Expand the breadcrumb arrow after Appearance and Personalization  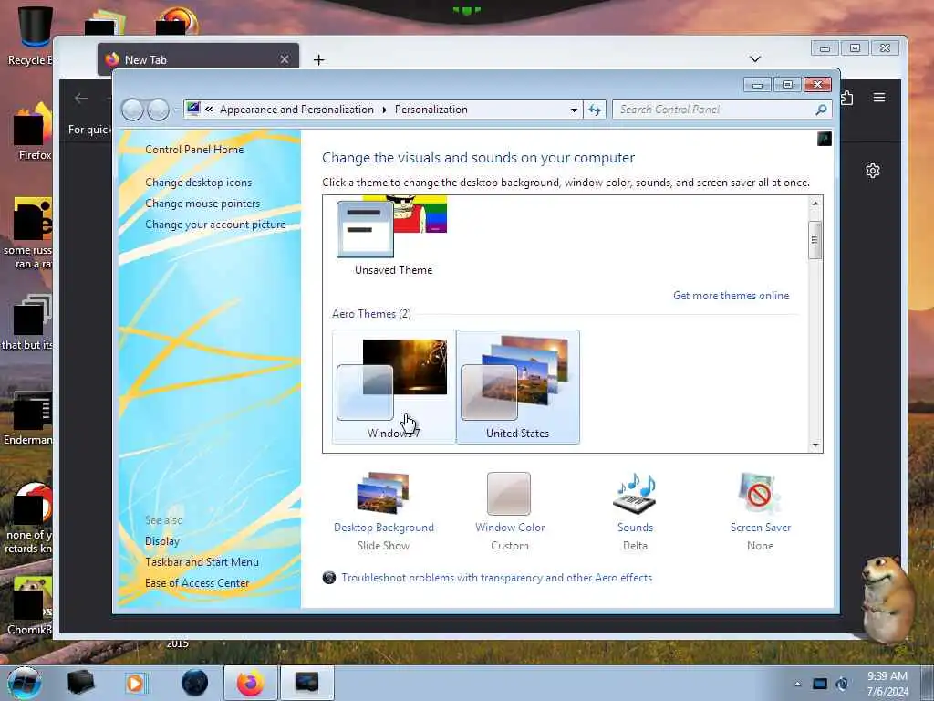(x=384, y=110)
